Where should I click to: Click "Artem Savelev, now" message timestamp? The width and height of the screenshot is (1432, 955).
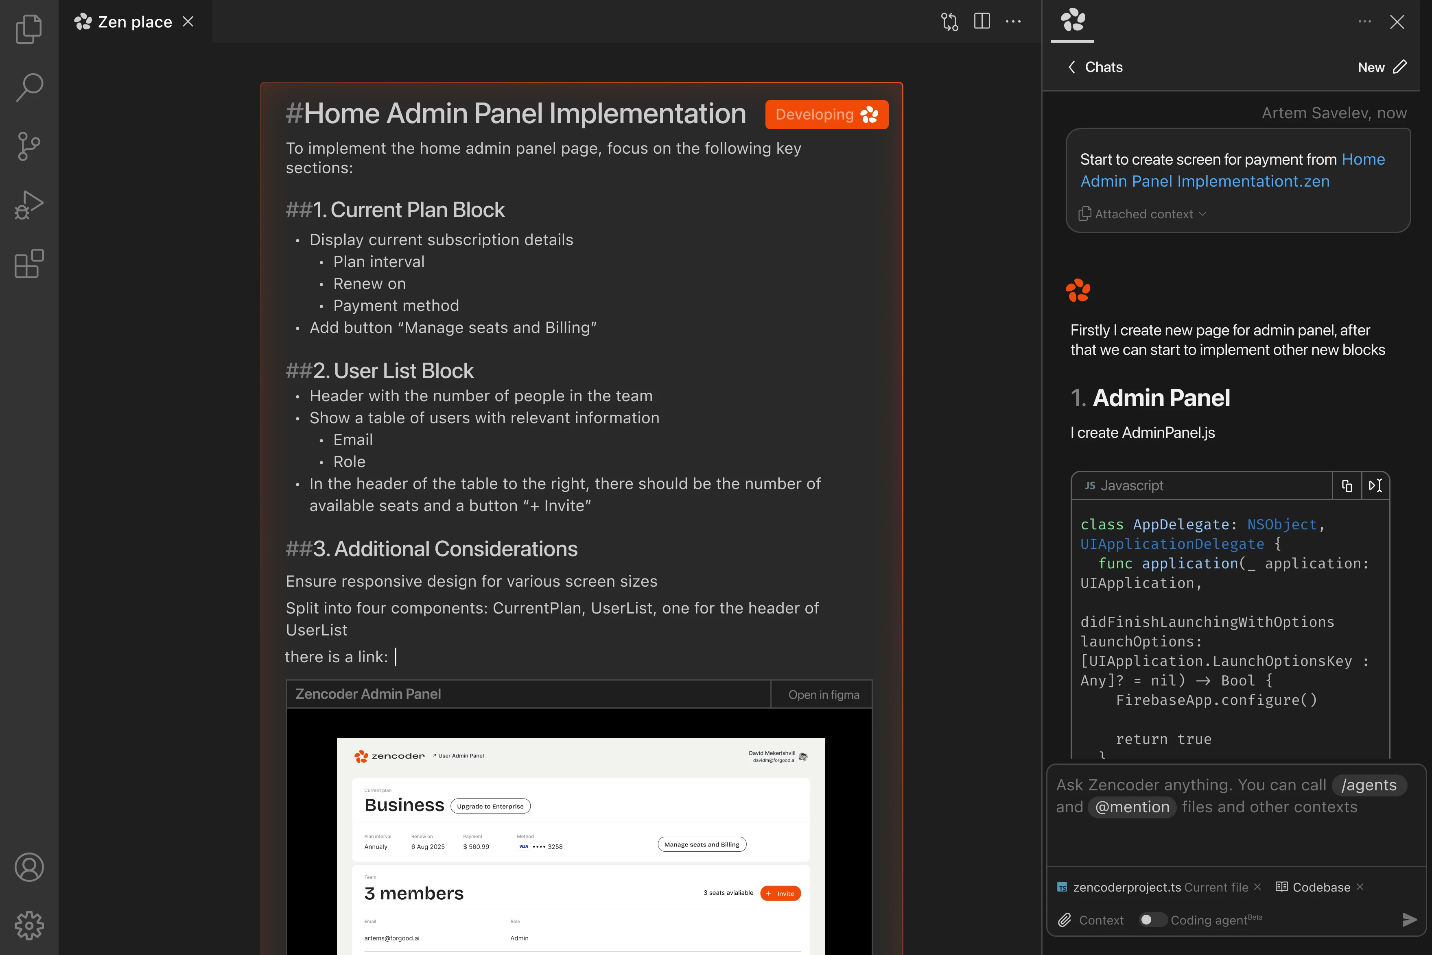pyautogui.click(x=1334, y=113)
